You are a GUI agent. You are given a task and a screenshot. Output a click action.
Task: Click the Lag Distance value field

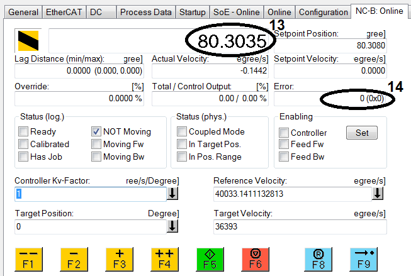79,70
